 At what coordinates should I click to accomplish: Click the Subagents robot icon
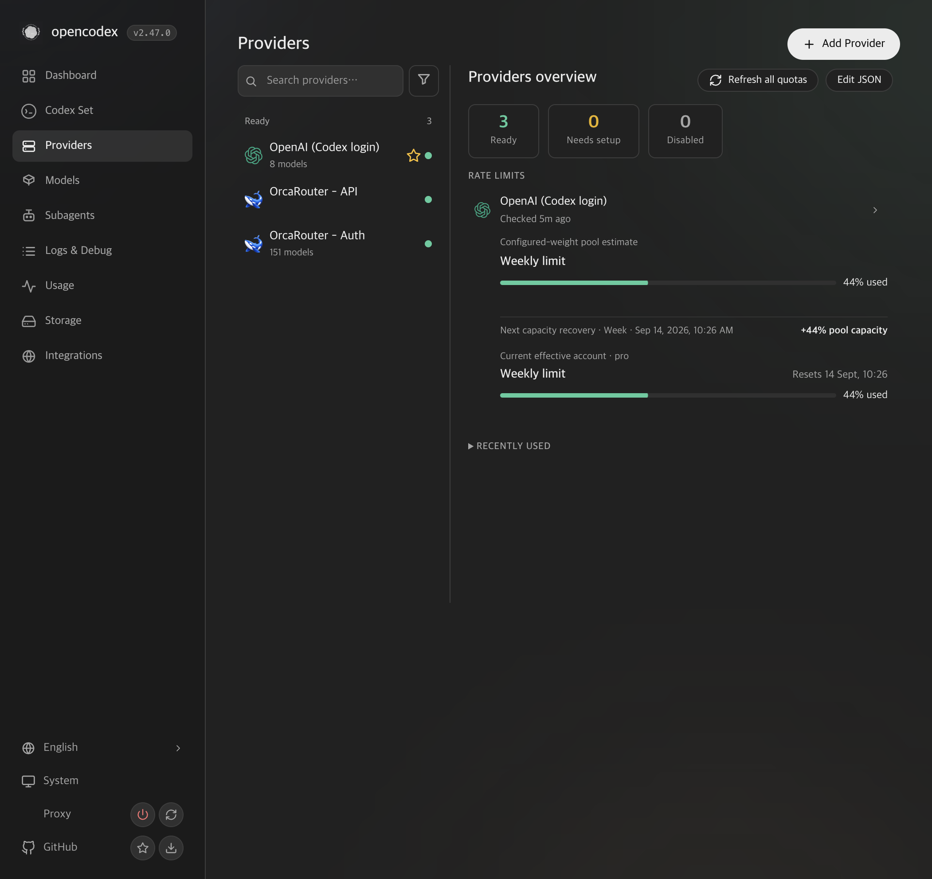28,215
